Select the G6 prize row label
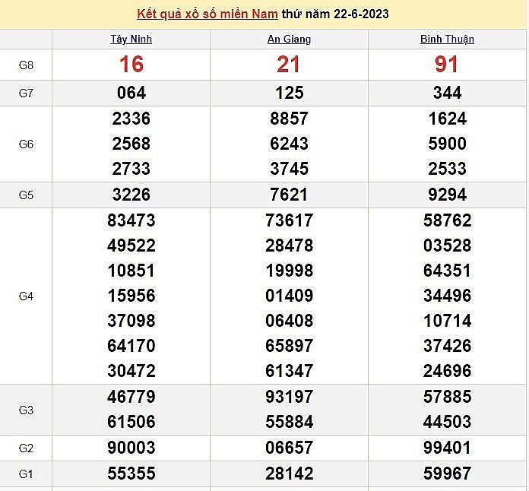Viewport: 529px width, 491px height. point(26,144)
